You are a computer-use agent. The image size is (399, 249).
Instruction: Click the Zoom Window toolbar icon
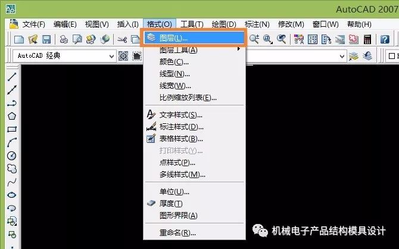pyautogui.click(x=268, y=39)
